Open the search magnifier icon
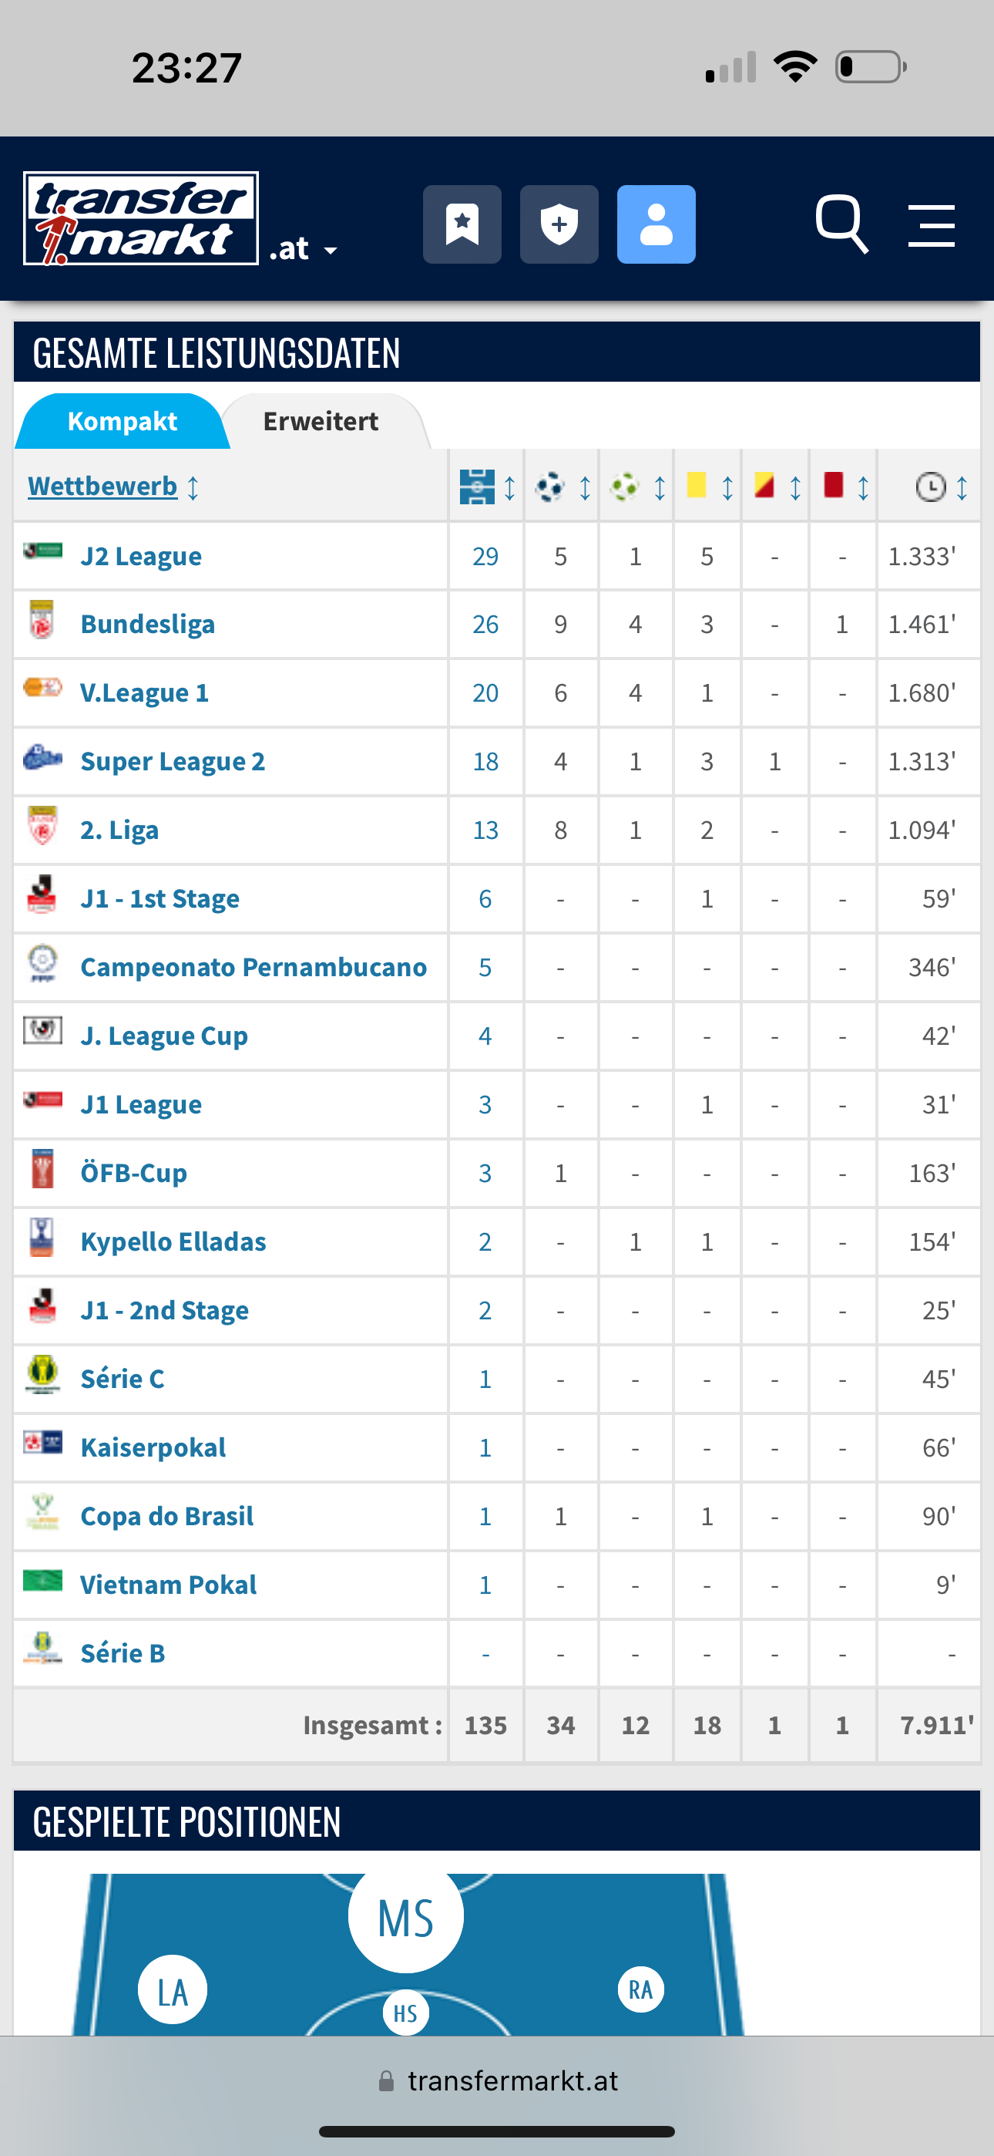The image size is (994, 2156). (x=841, y=224)
